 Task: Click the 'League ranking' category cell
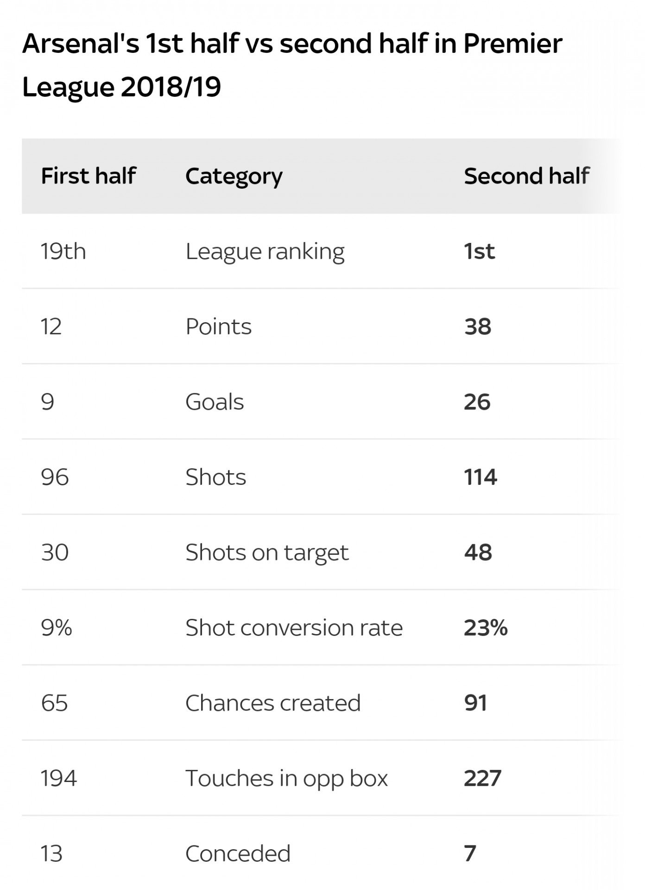click(265, 252)
